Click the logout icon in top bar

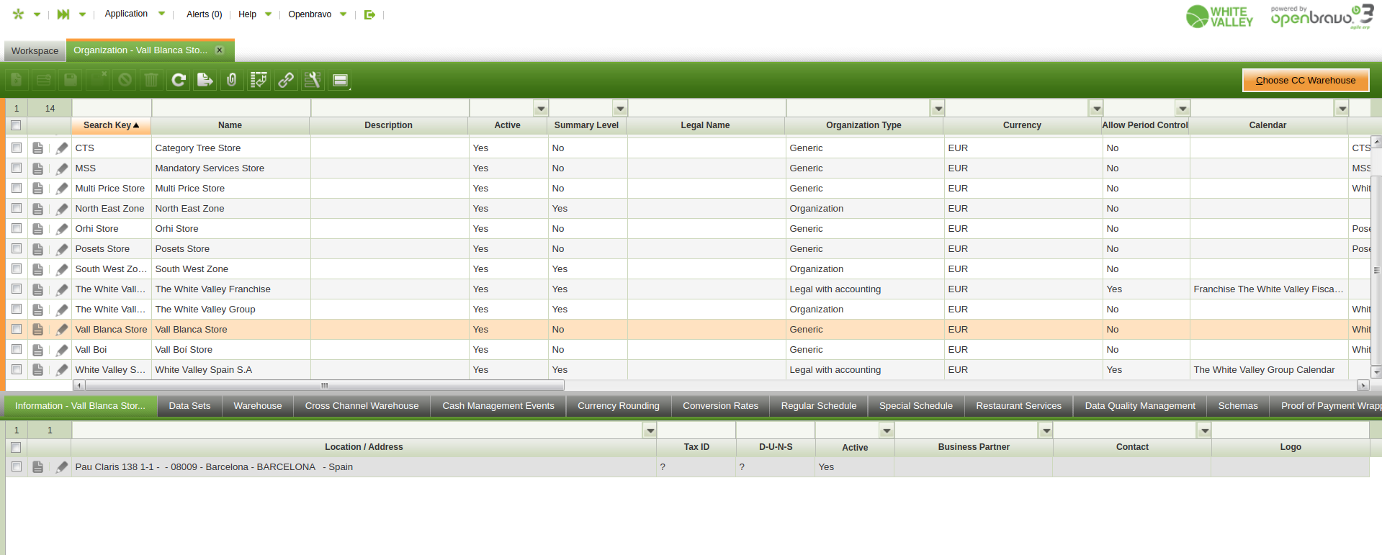(369, 14)
